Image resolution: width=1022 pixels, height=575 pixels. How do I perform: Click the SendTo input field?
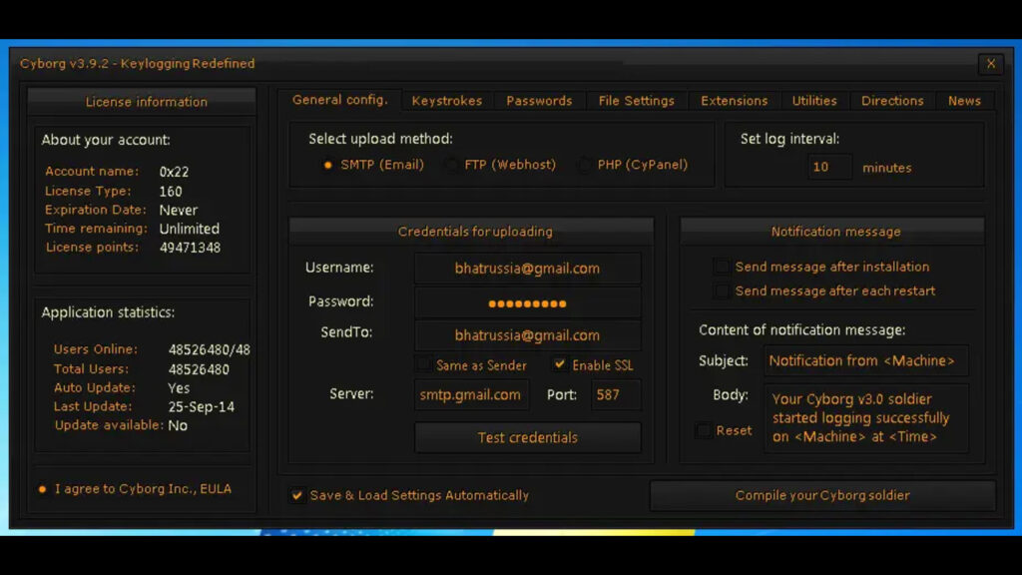[x=527, y=335]
